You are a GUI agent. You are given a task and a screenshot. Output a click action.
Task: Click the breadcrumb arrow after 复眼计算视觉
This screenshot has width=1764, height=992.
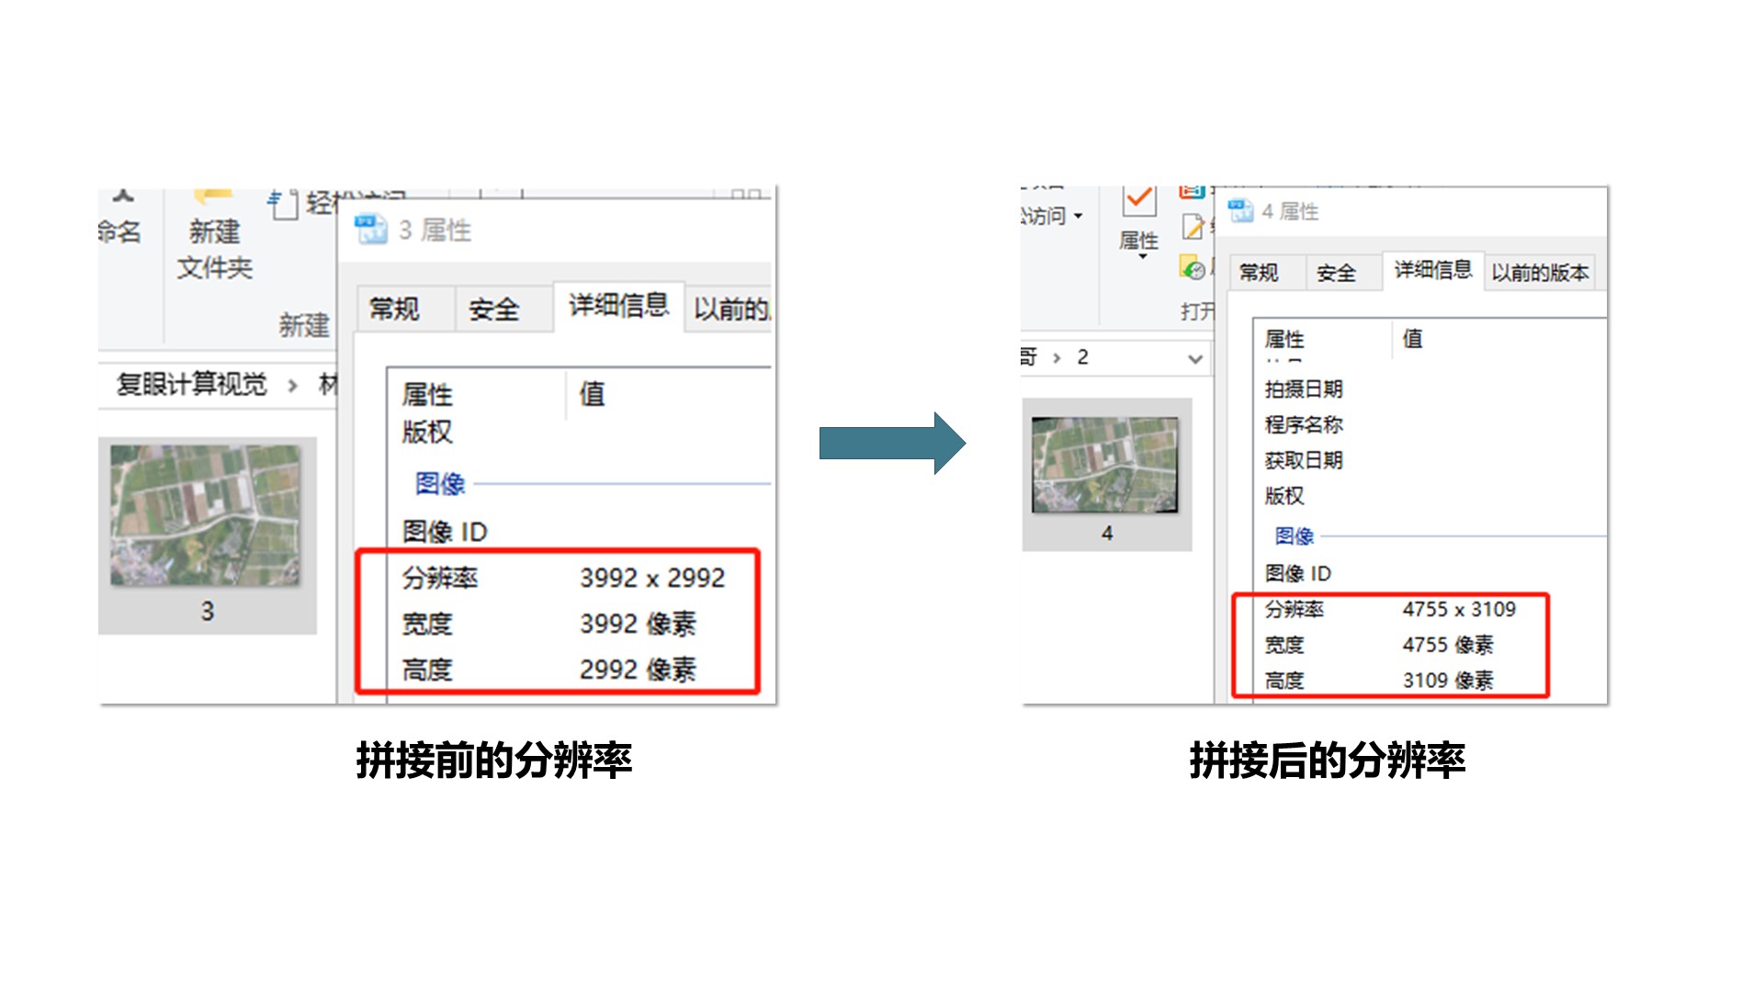coord(292,385)
